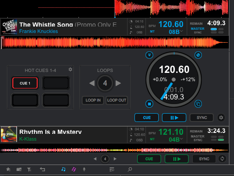234x176 pixels.
Task: Select the magenta video filmstrip icon
Action: point(74,169)
